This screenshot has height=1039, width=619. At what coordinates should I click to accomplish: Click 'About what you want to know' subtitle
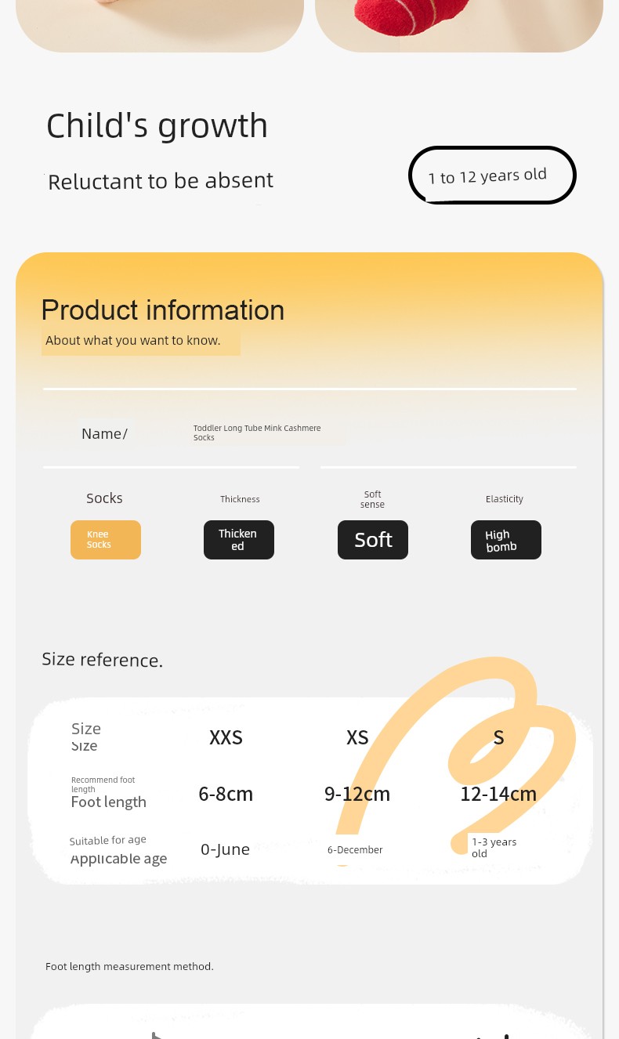[x=133, y=340]
